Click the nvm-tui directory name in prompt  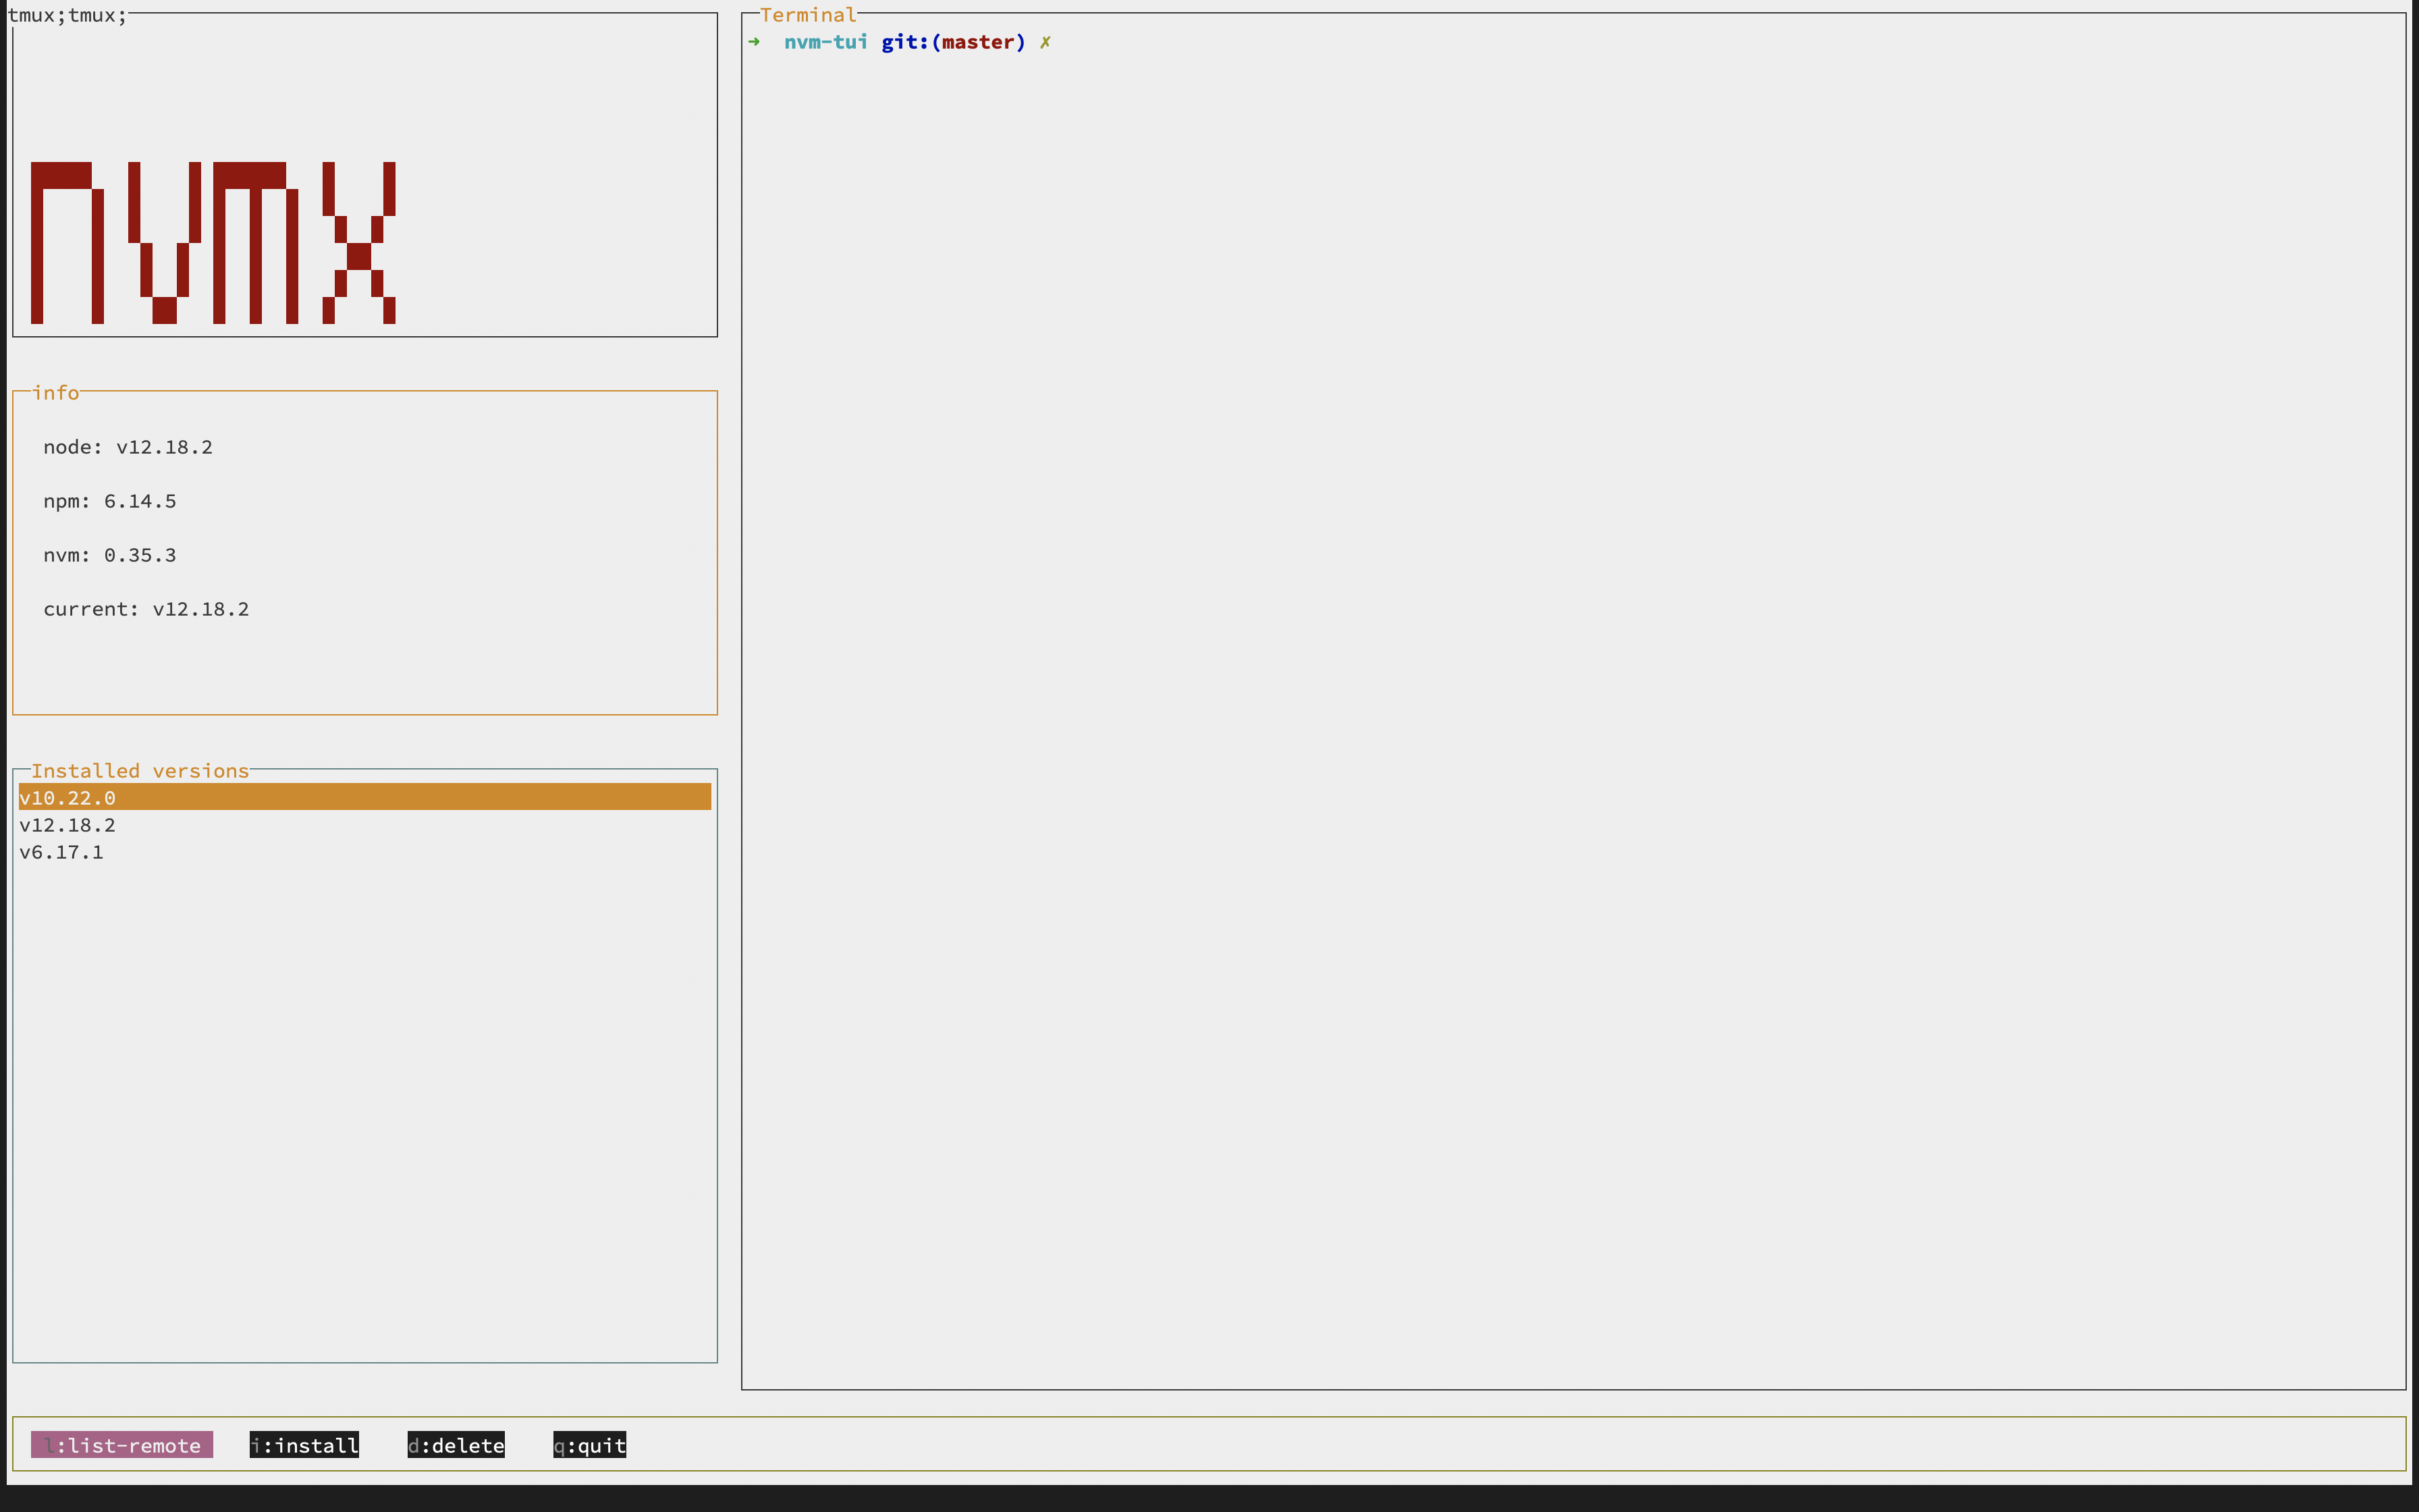[825, 42]
